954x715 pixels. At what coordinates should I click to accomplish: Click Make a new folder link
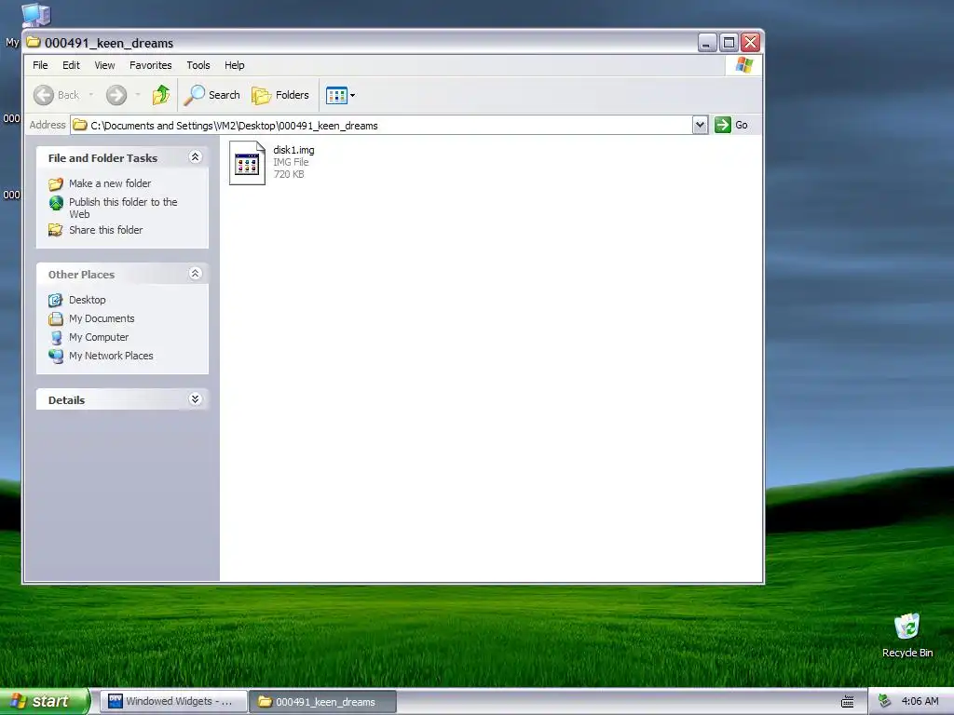(110, 183)
